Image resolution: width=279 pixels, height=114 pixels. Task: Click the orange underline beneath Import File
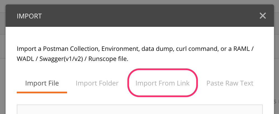(42, 92)
